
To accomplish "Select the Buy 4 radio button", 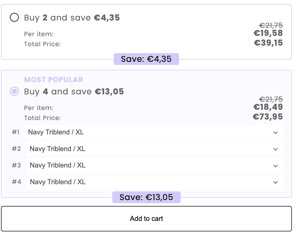I will pos(14,91).
